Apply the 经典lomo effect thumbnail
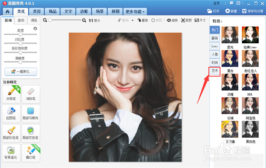Screen dimensions: 266x168 pyautogui.click(x=250, y=35)
